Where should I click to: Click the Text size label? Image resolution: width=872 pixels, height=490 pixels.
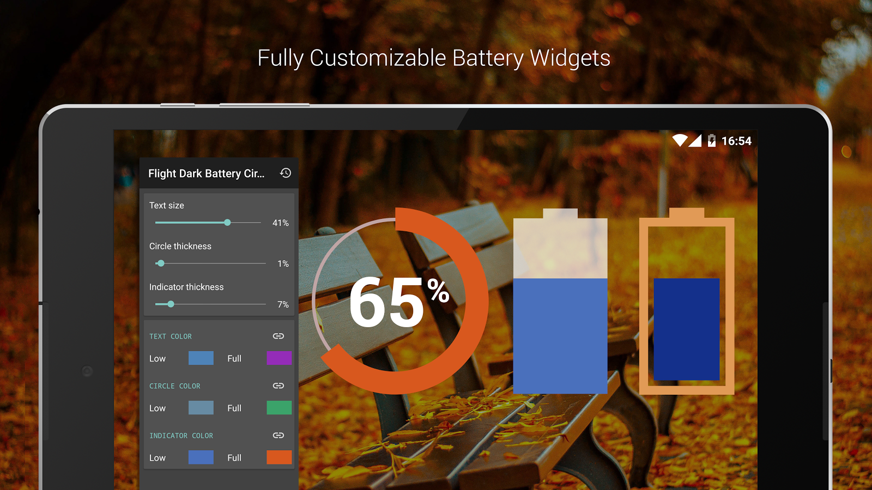pyautogui.click(x=167, y=205)
